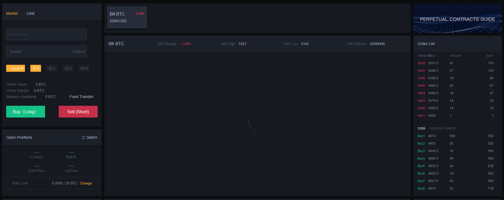
Task: Switch to the Market order tab
Action: click(12, 13)
